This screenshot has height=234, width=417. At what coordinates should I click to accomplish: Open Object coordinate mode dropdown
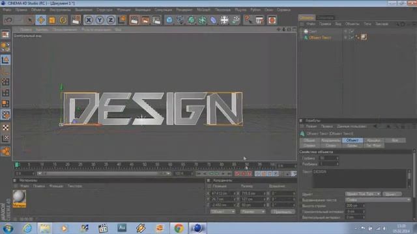[223, 212]
